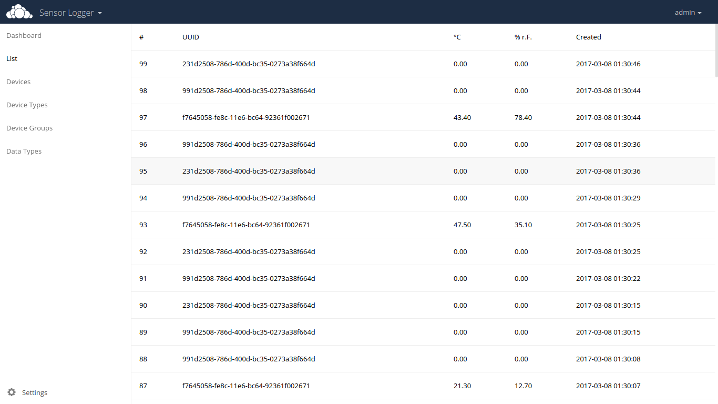Click the Settings gear icon
This screenshot has width=718, height=404.
(x=12, y=392)
